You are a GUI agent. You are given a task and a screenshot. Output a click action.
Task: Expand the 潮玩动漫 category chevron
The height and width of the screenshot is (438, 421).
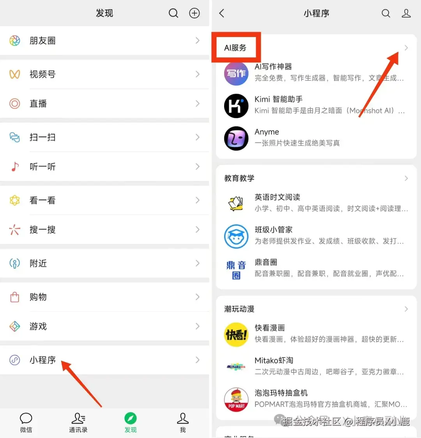[407, 309]
